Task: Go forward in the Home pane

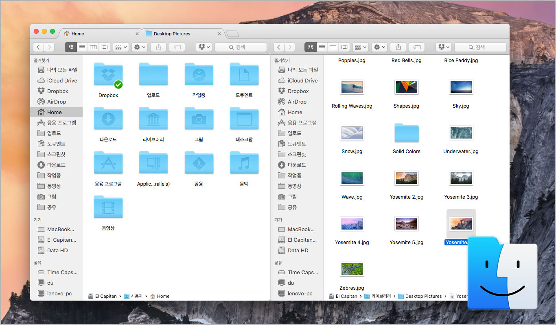Action: click(49, 47)
